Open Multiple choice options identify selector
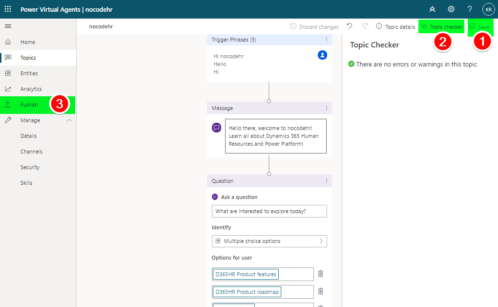This screenshot has width=498, height=307. click(270, 241)
